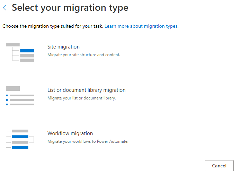Choose List or document library migration title
Viewport: 240px width, 175px height.
click(x=87, y=90)
